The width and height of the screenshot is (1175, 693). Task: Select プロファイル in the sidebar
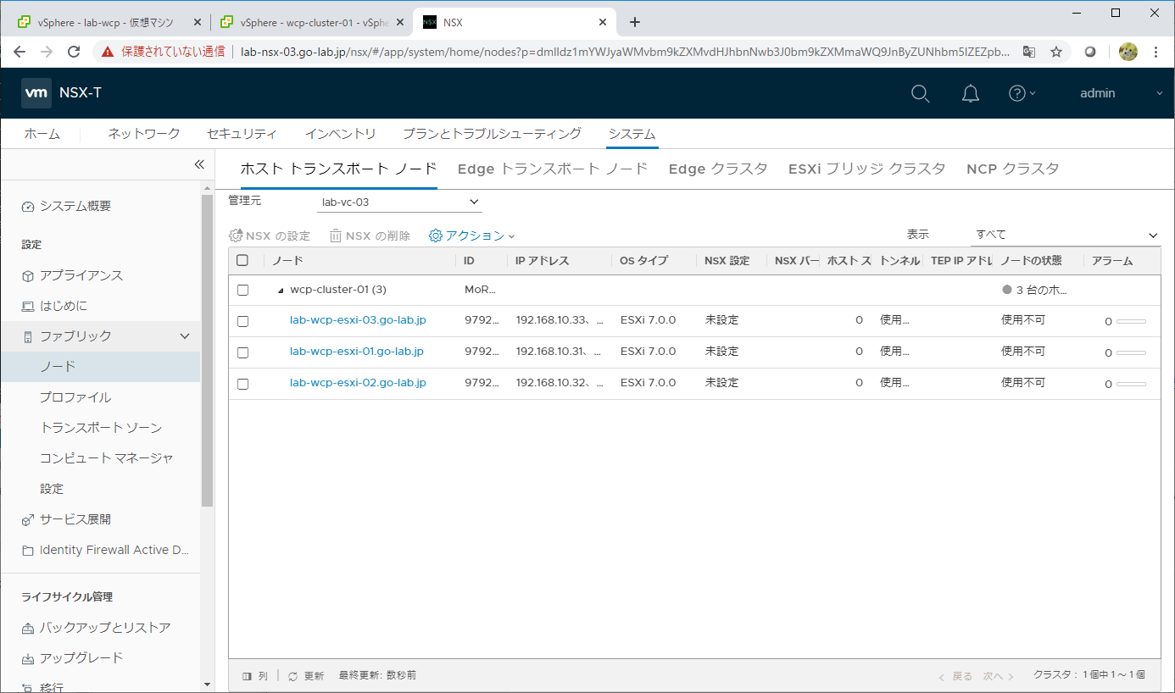tap(75, 397)
